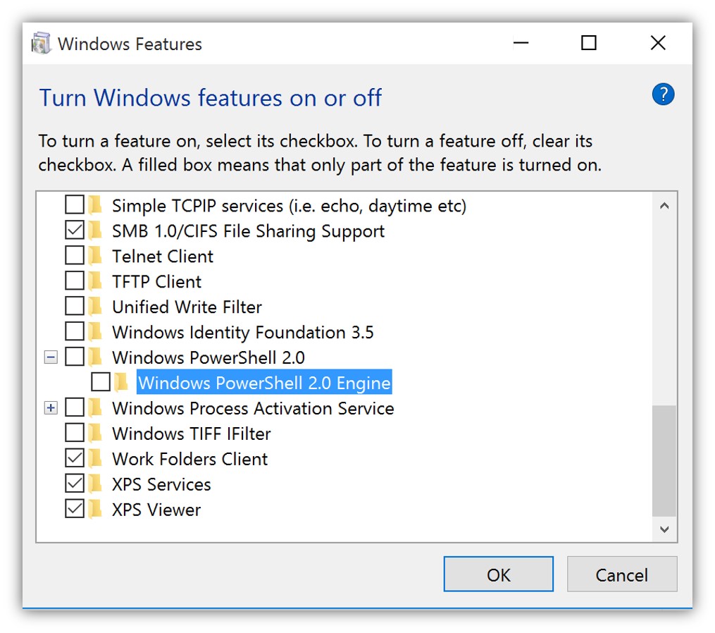Select the SMB 1.0/CIFS File Sharing Support label
Screen dimensions: 715x633
click(249, 231)
